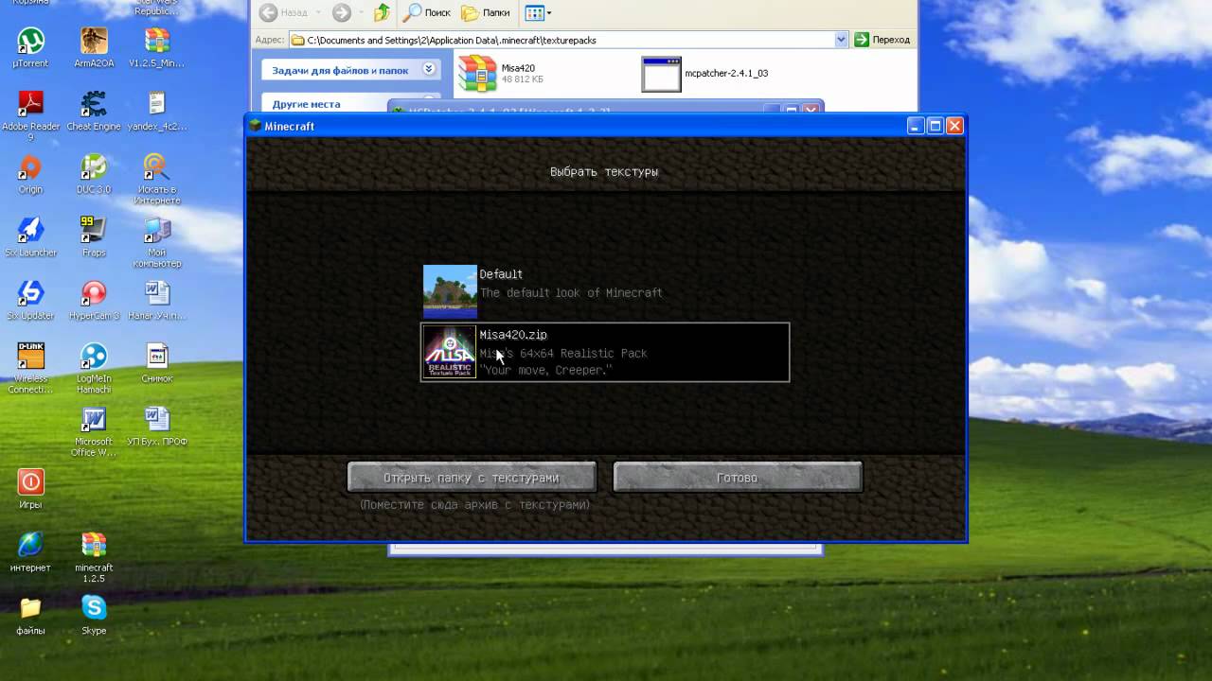
Task: Maximize the Minecraft window
Action: click(935, 126)
